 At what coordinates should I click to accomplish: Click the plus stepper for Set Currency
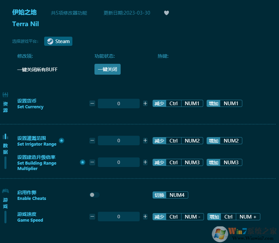coord(145,103)
